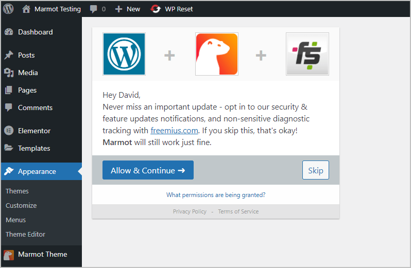This screenshot has height=268, width=411.
Task: Click the Posts pin icon
Action: coord(8,55)
